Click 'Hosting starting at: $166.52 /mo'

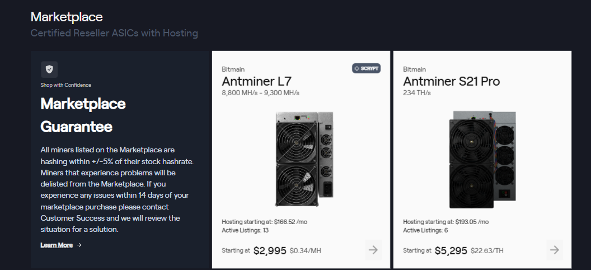point(265,222)
